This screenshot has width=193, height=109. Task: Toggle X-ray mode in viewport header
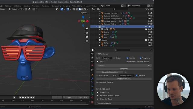pos(74,9)
